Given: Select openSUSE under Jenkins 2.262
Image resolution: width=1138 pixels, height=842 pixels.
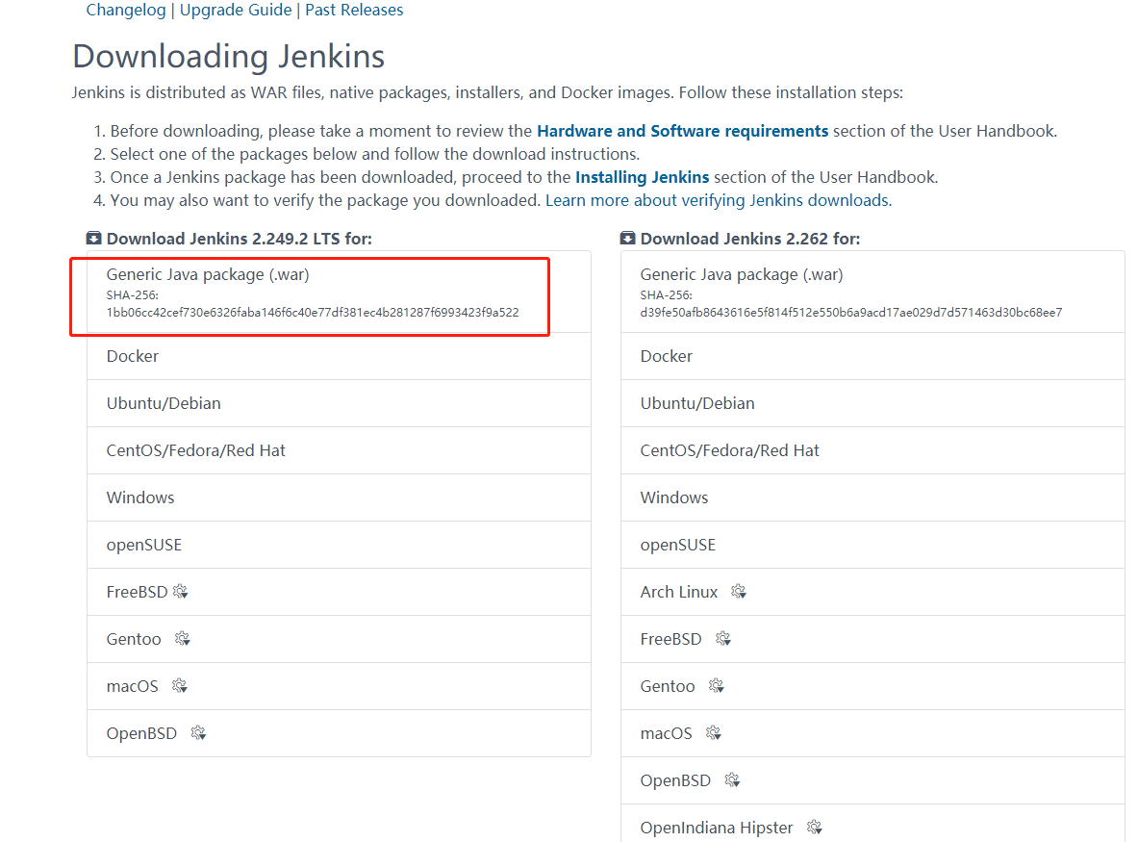Looking at the screenshot, I should pyautogui.click(x=873, y=545).
